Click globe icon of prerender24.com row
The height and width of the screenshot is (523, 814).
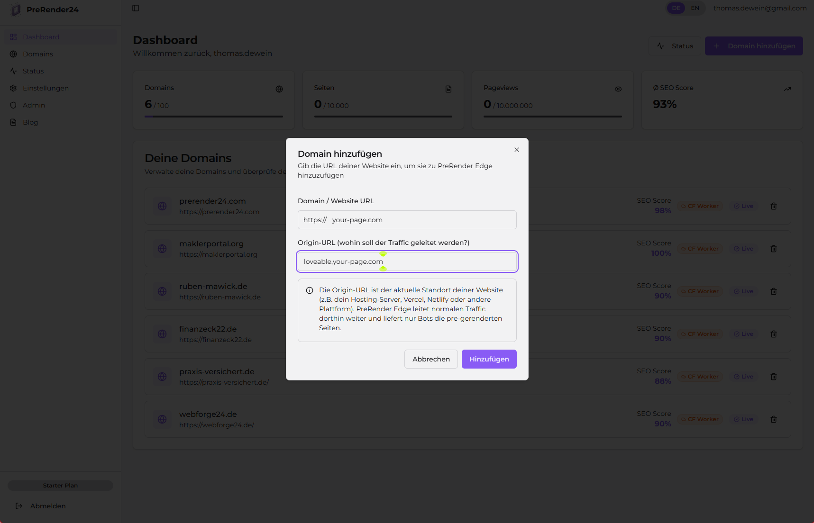162,206
